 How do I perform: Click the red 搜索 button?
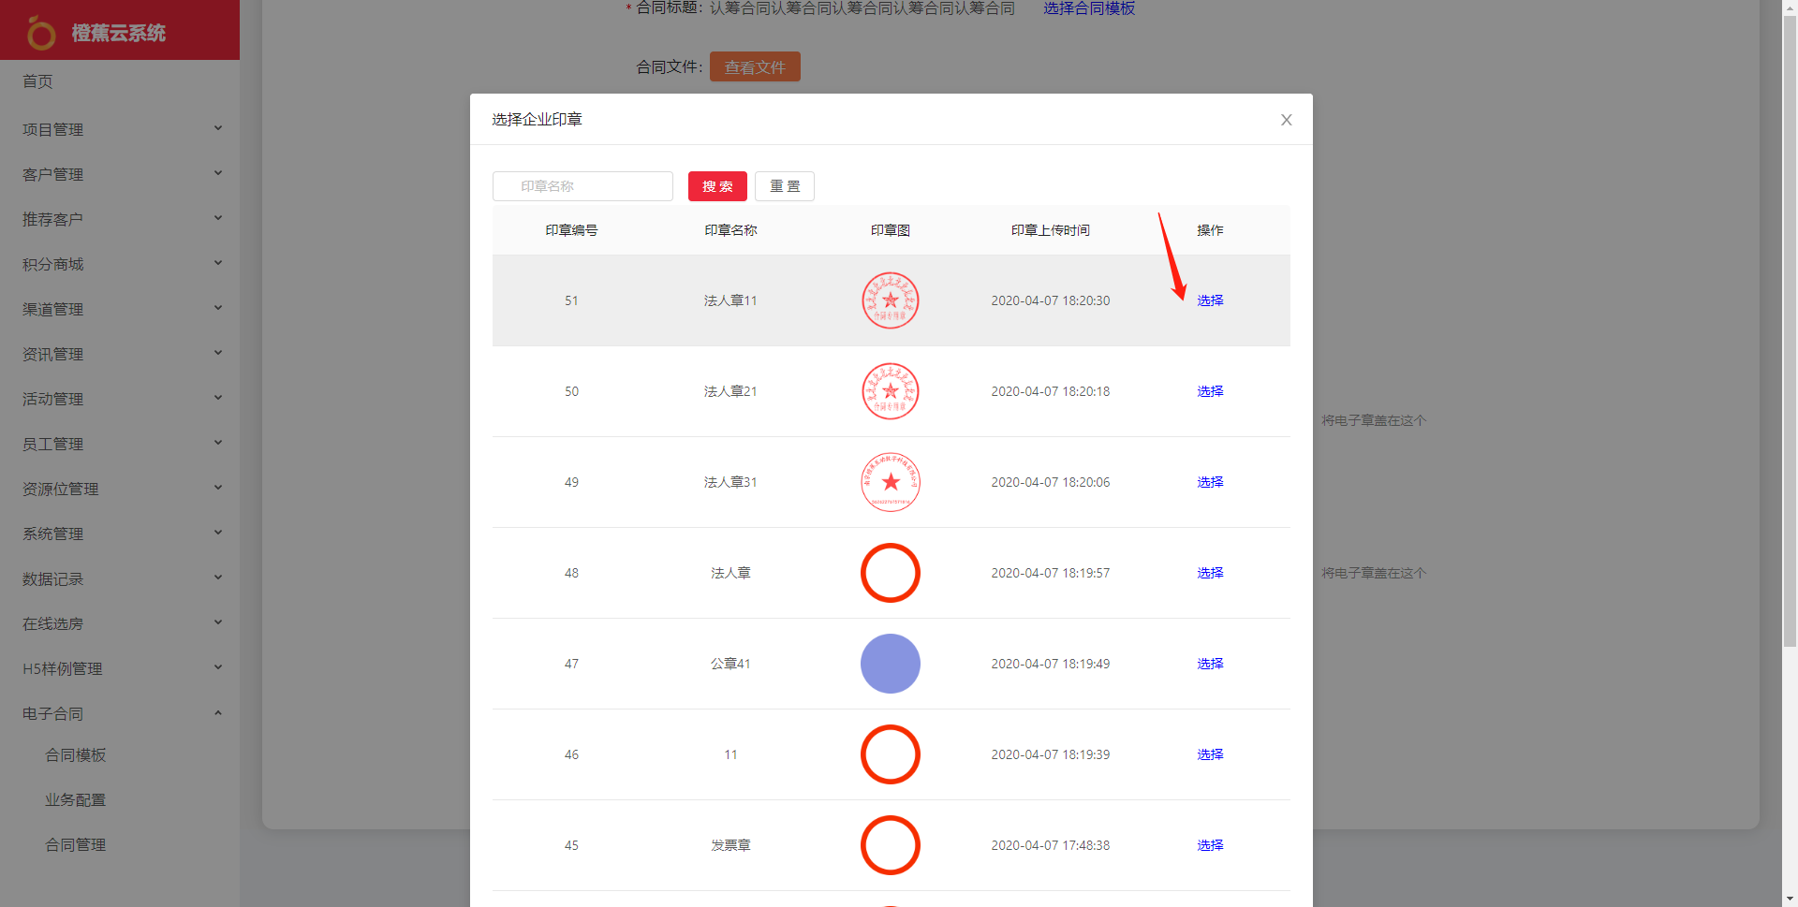[x=717, y=186]
